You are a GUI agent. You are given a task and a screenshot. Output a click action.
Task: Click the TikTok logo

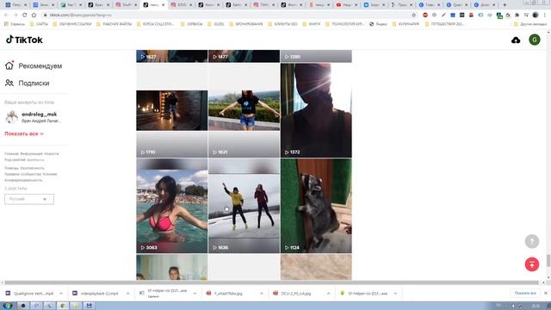(x=24, y=40)
